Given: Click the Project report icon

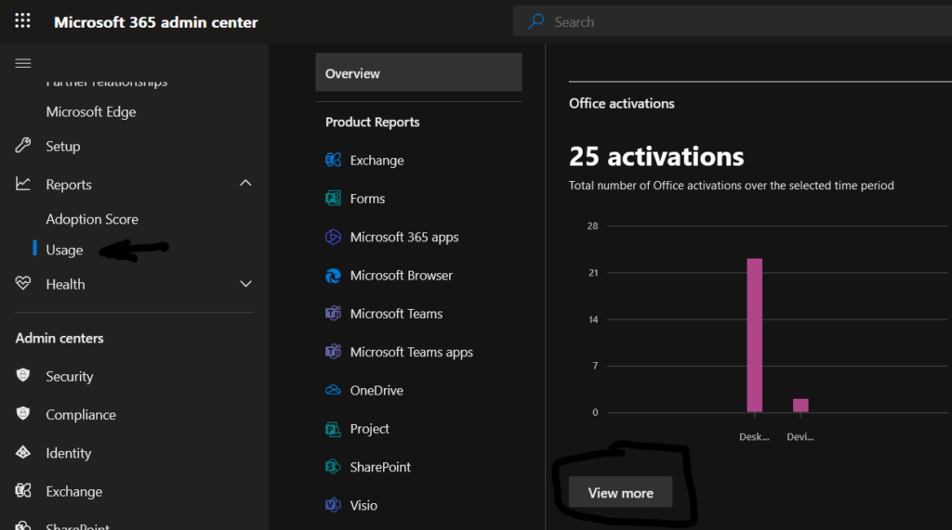Looking at the screenshot, I should pyautogui.click(x=333, y=429).
